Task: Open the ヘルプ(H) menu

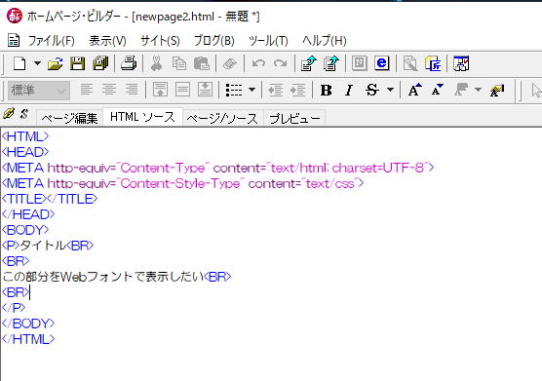Action: pyautogui.click(x=325, y=41)
